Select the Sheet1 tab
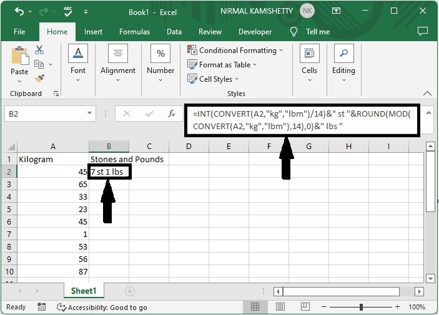 tap(84, 291)
